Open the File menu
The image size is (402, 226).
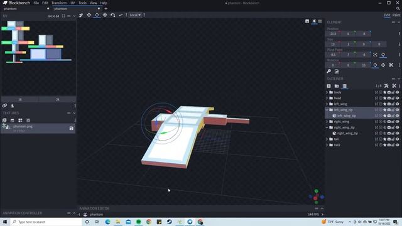36,3
